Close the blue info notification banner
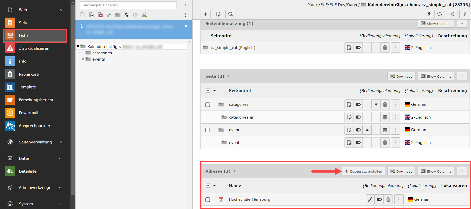The image size is (471, 209). pyautogui.click(x=186, y=26)
